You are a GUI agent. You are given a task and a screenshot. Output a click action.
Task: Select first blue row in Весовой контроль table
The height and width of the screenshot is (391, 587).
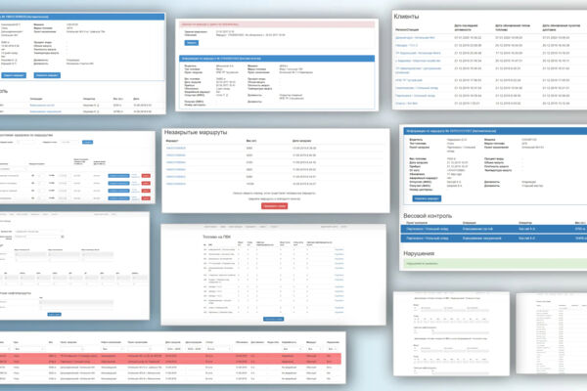coord(494,229)
